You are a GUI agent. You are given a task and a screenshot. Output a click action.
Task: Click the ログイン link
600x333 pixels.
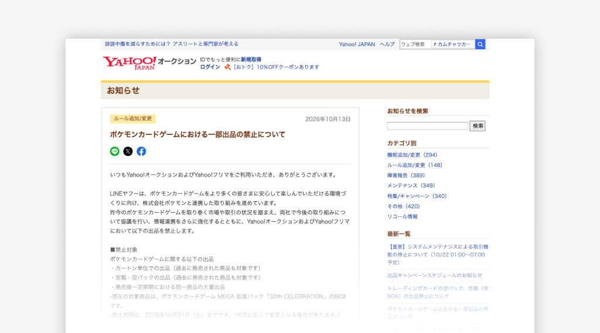[210, 67]
